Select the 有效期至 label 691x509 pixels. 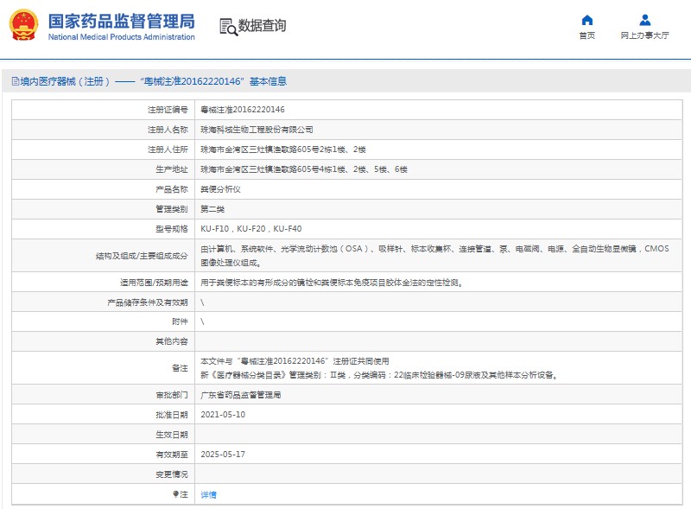[x=171, y=455]
